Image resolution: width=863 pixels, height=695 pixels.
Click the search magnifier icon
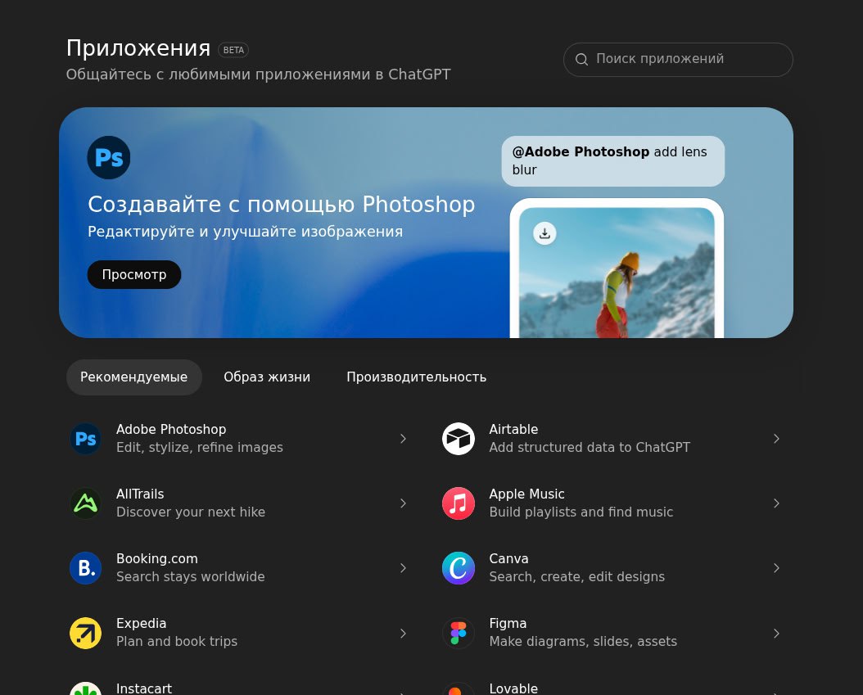click(581, 59)
